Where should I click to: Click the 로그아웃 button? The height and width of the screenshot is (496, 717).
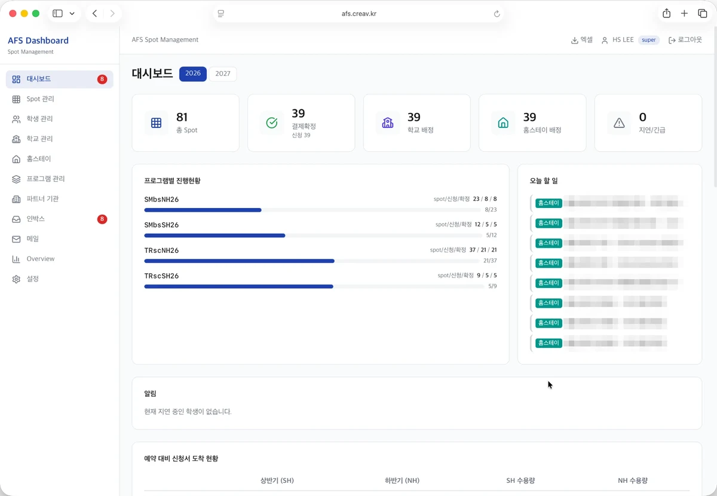tap(685, 40)
